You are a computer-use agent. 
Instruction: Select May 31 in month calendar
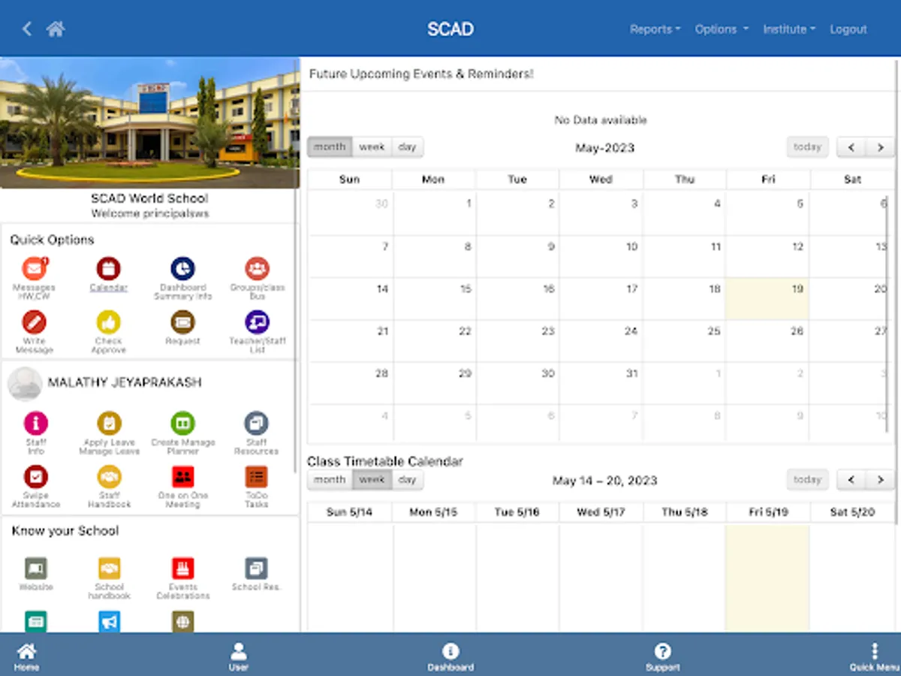[601, 384]
